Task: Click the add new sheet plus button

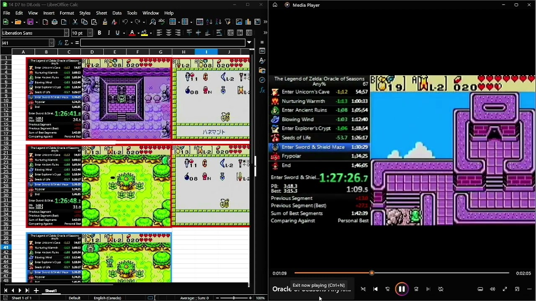Action: (x=36, y=291)
